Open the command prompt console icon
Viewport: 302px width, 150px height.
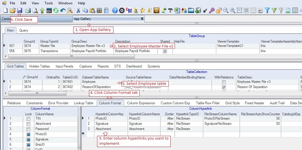[49, 10]
